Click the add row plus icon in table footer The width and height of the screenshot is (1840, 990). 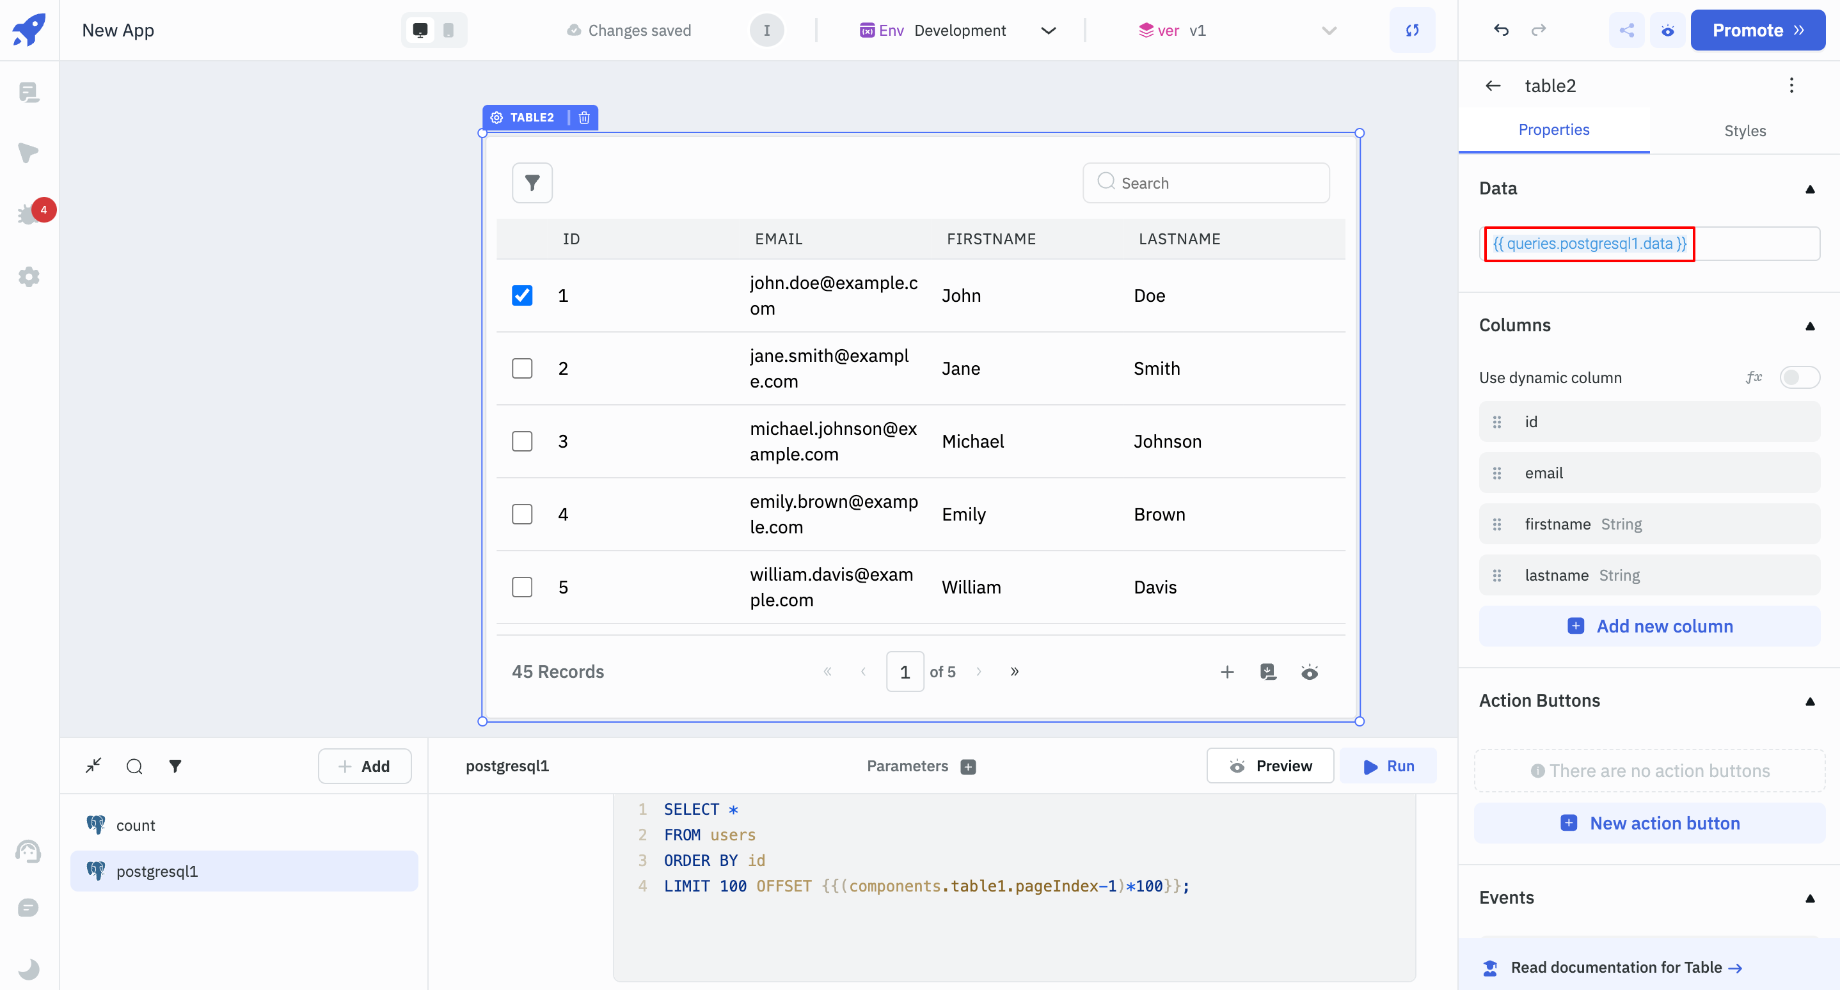(x=1227, y=672)
